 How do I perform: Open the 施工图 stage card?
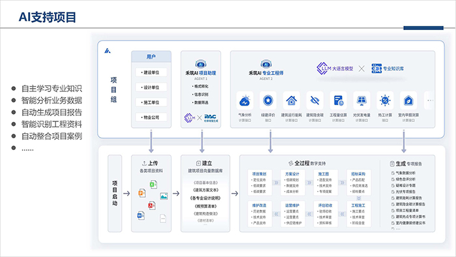pyautogui.click(x=326, y=183)
